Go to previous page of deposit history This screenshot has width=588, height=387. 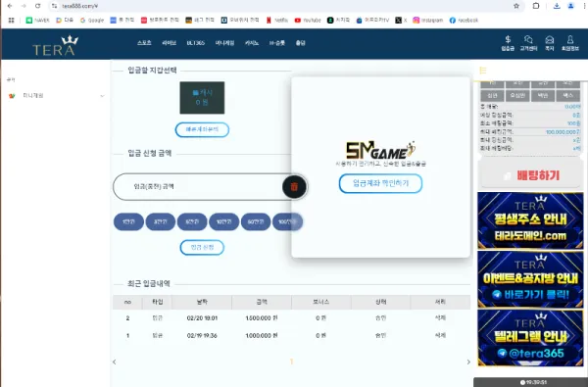point(115,362)
